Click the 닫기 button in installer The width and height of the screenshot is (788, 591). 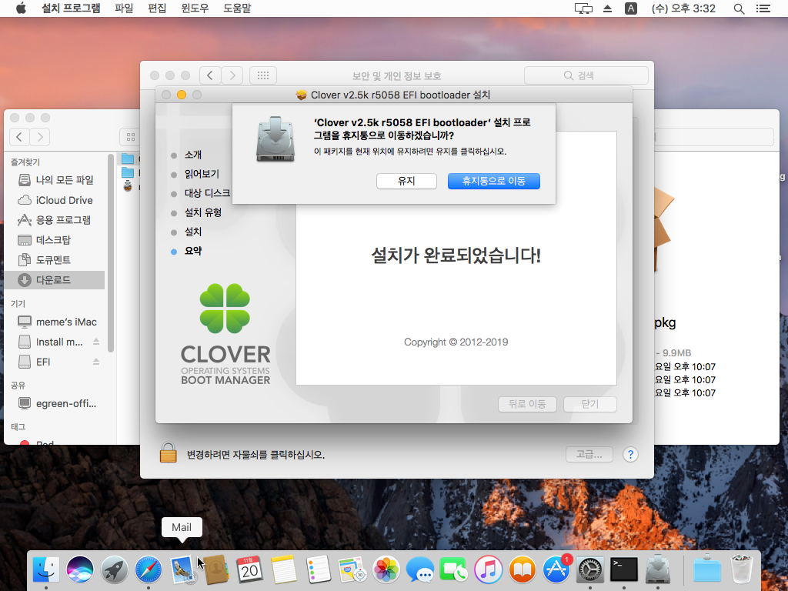coord(590,404)
